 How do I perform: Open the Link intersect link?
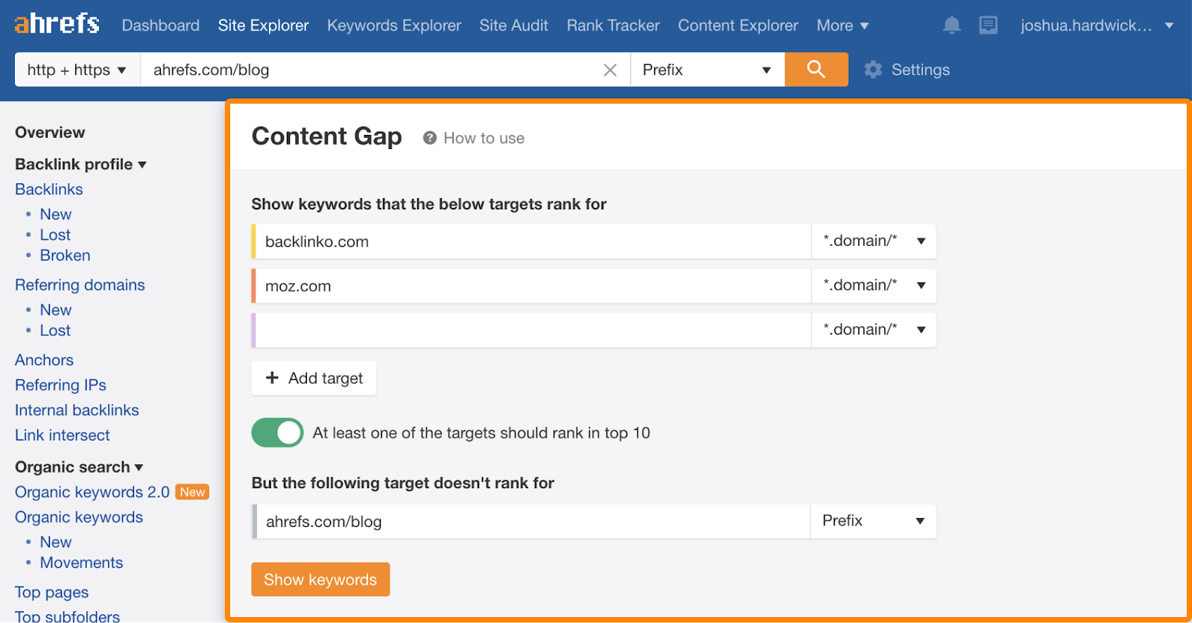[63, 435]
